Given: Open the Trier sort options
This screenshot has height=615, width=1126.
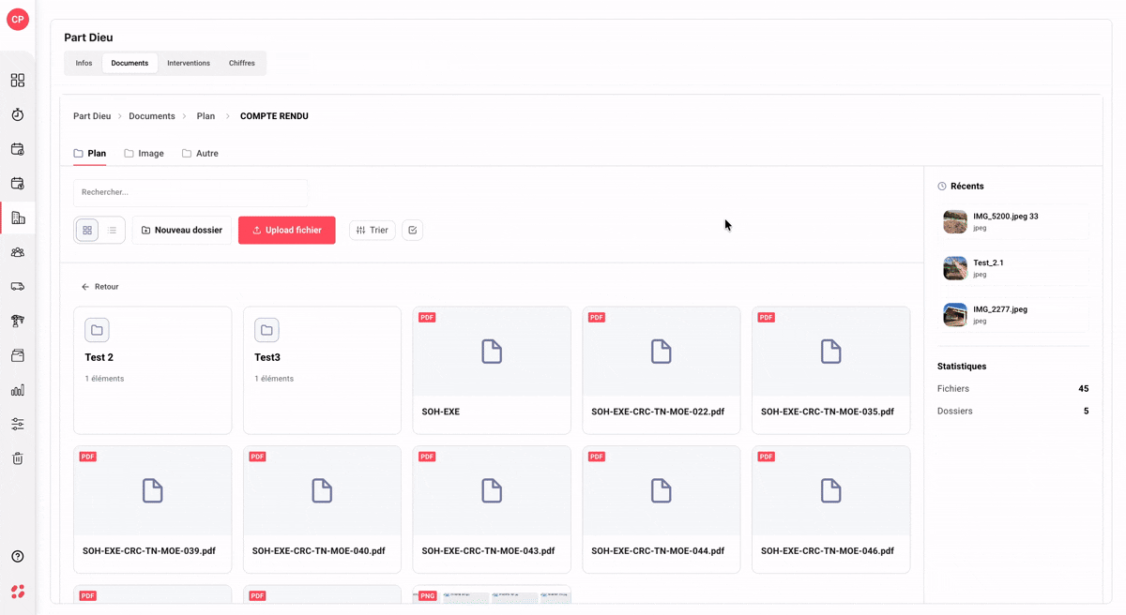Looking at the screenshot, I should click(x=373, y=230).
